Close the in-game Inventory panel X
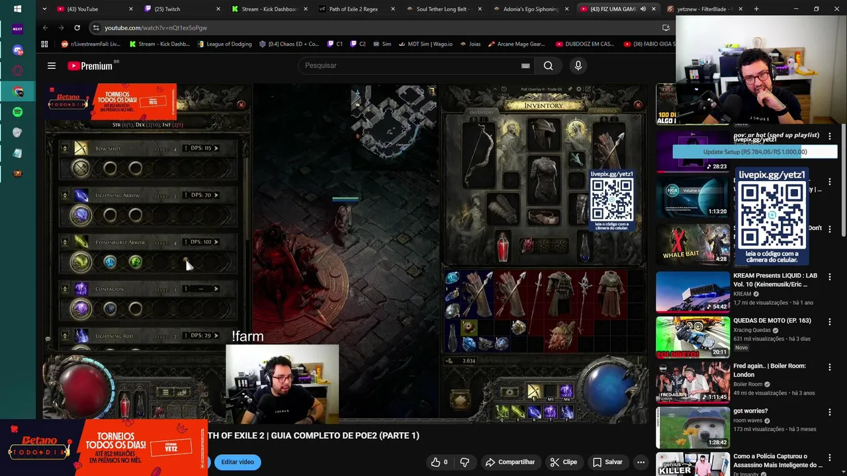The width and height of the screenshot is (847, 476). pyautogui.click(x=638, y=104)
